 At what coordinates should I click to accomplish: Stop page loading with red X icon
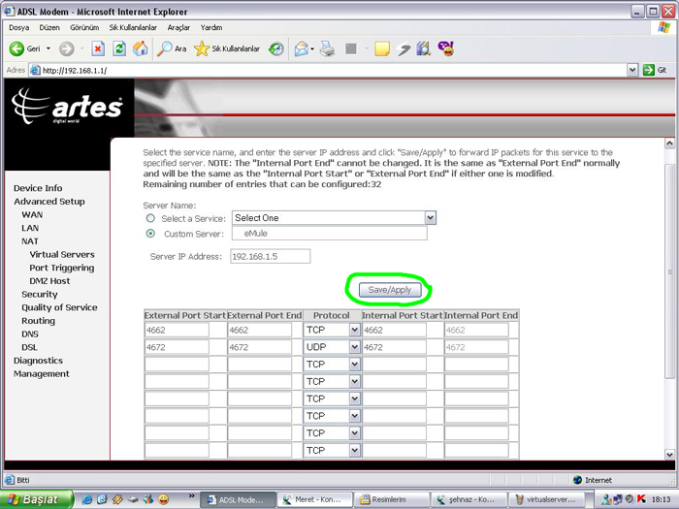pos(98,48)
